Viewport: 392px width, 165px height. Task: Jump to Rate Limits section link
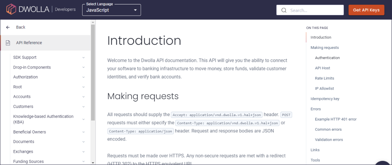pyautogui.click(x=325, y=78)
